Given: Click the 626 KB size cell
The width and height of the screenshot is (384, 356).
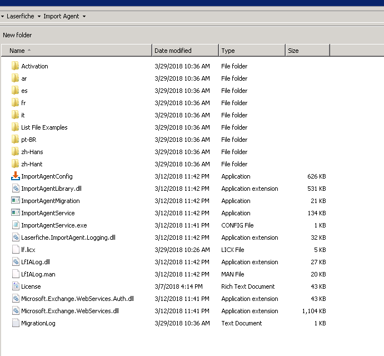Looking at the screenshot, I should [317, 176].
